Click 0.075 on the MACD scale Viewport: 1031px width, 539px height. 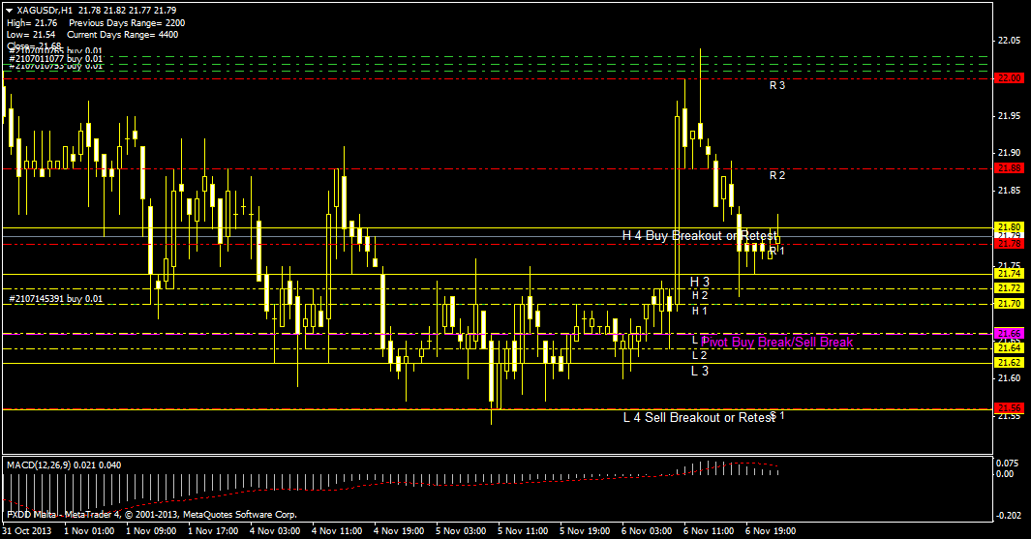point(1010,464)
